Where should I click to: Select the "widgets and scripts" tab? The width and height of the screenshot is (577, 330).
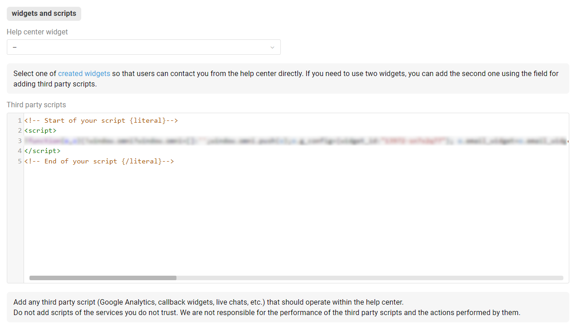click(x=44, y=14)
